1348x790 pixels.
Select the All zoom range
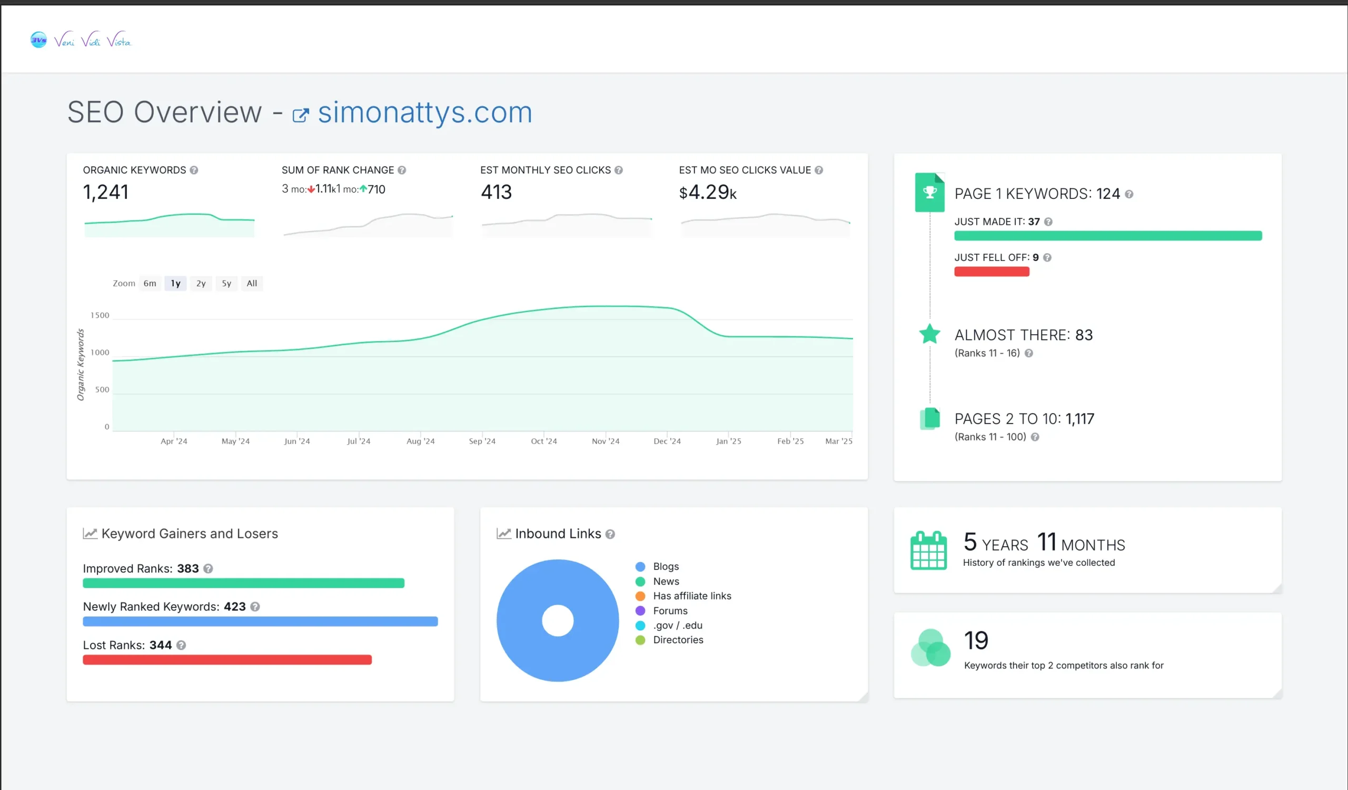(251, 283)
